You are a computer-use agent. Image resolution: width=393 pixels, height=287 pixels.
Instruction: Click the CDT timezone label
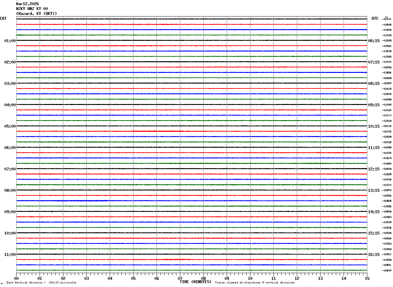3,18
